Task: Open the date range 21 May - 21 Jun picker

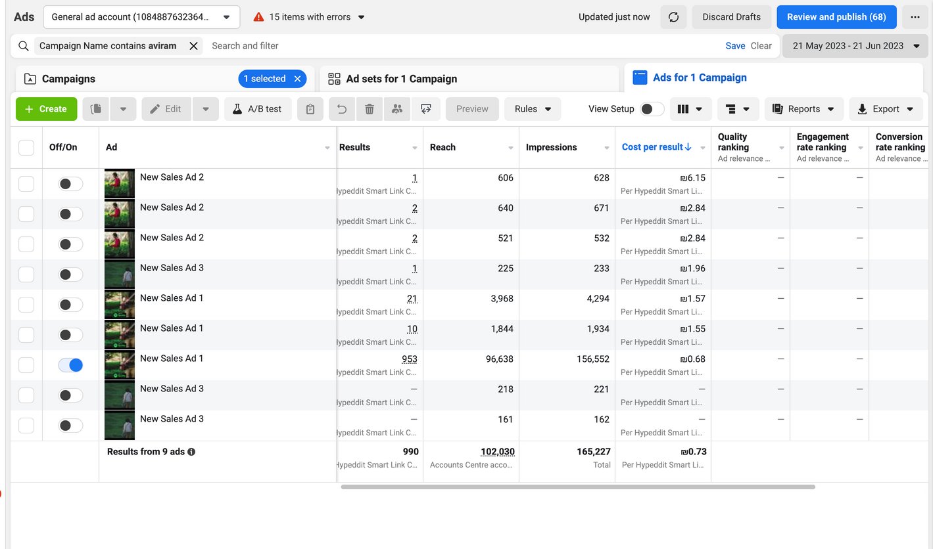Action: tap(855, 46)
